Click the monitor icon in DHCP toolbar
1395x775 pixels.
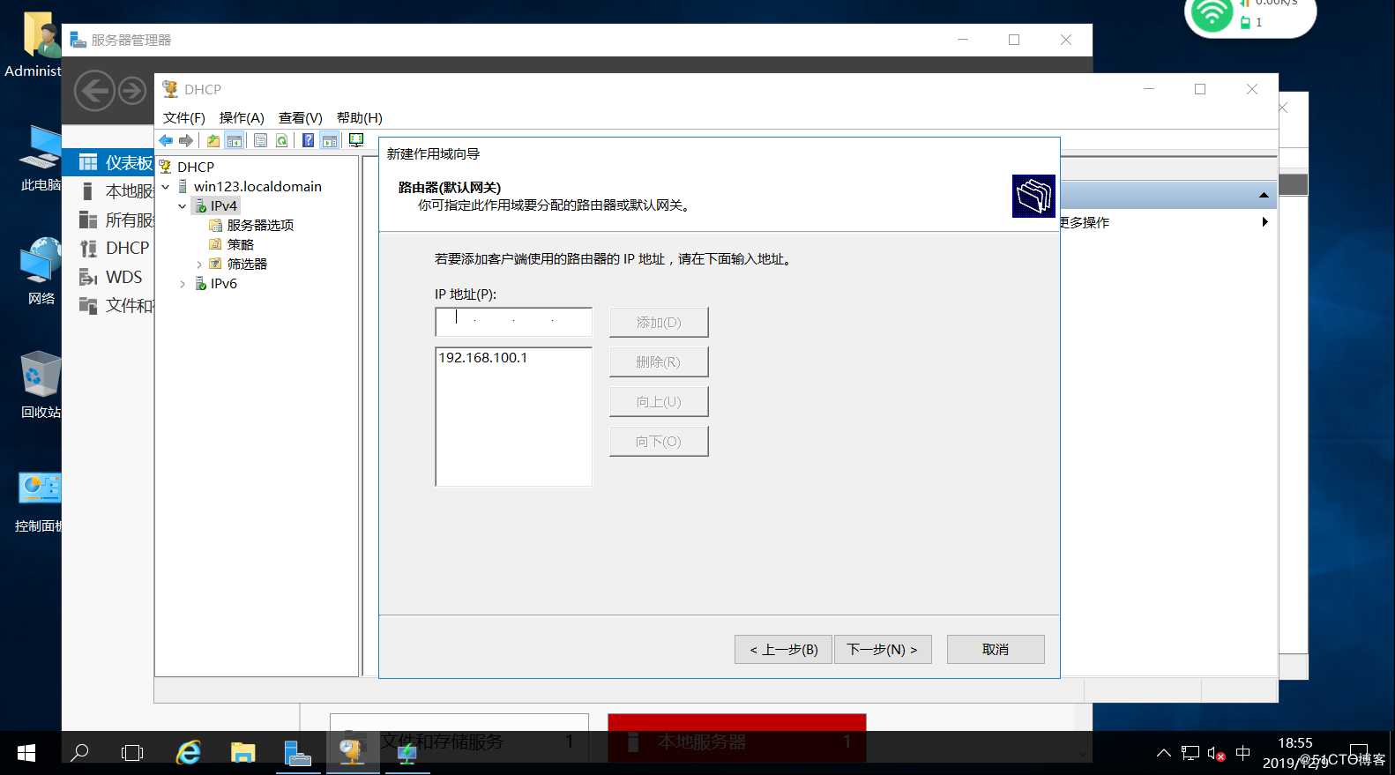(x=356, y=140)
